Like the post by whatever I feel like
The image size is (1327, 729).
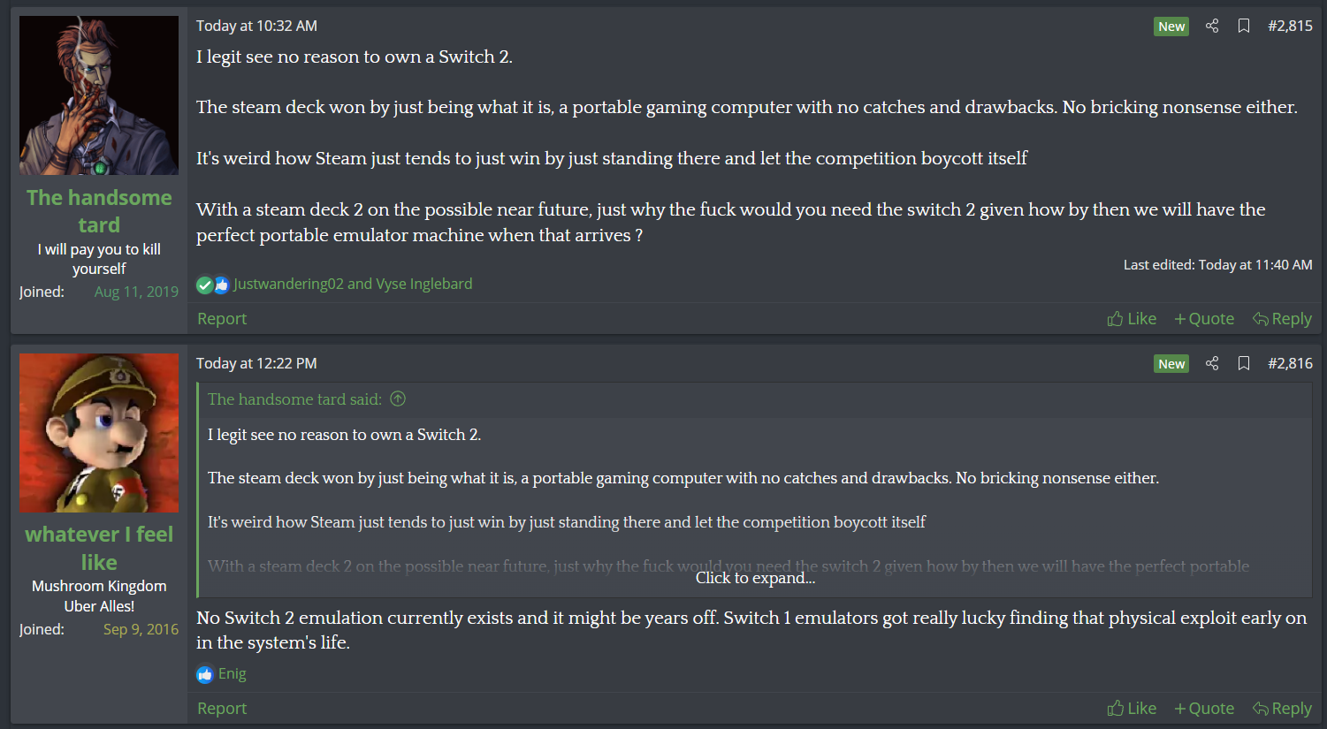(1132, 709)
